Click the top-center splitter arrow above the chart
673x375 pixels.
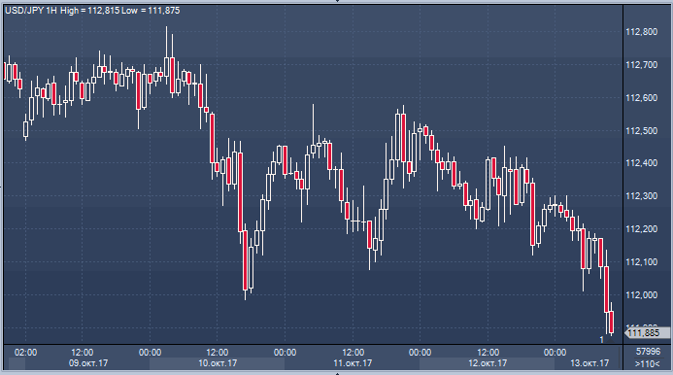pos(337,1)
